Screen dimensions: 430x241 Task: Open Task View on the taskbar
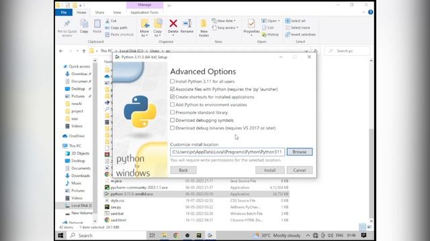pos(152,235)
